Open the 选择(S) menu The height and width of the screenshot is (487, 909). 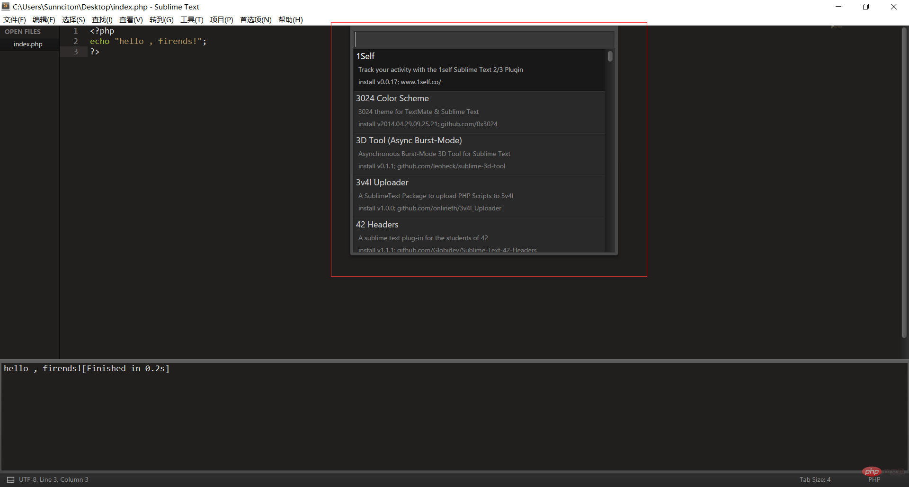[73, 19]
